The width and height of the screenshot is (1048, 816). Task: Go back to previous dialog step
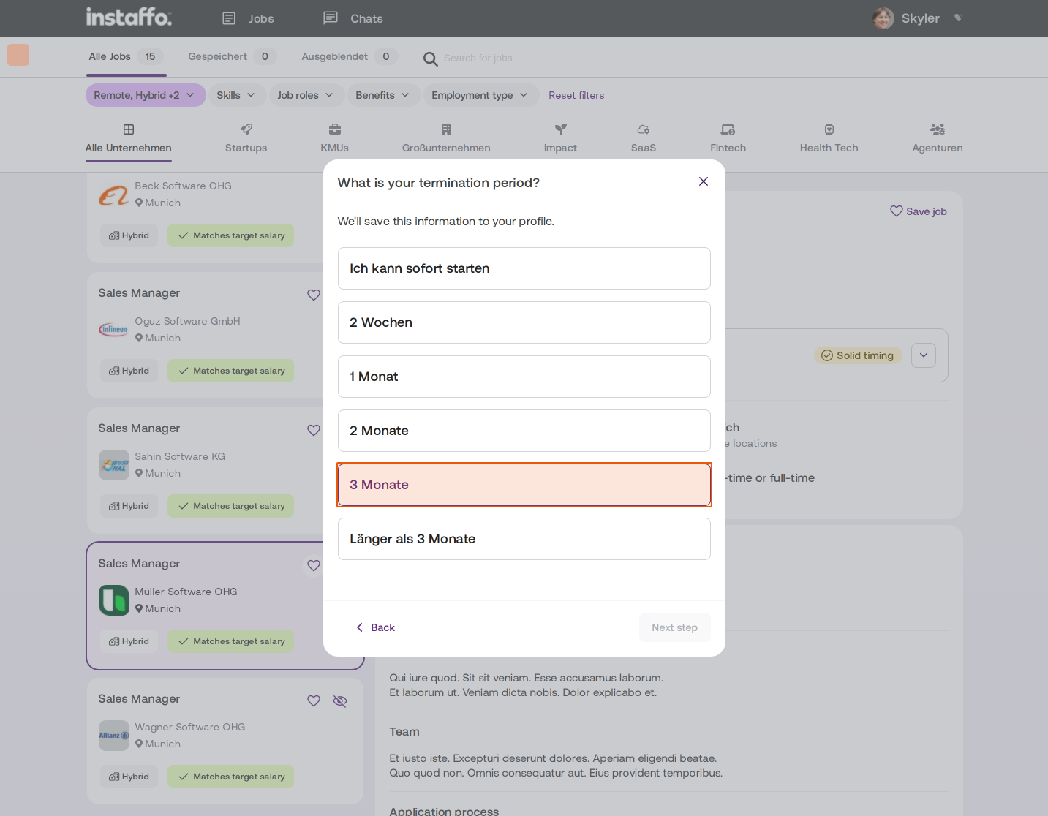[x=375, y=627]
